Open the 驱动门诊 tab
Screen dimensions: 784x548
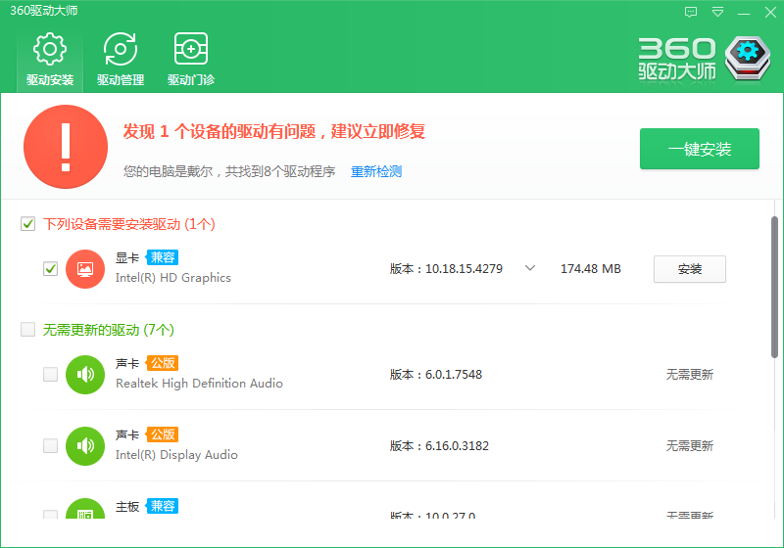tap(191, 59)
